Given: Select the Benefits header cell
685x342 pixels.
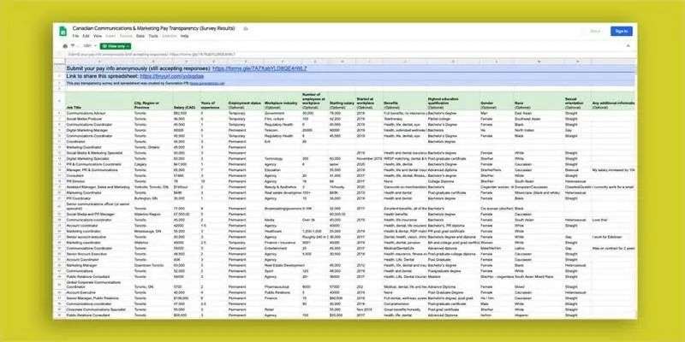Looking at the screenshot, I should tap(404, 101).
